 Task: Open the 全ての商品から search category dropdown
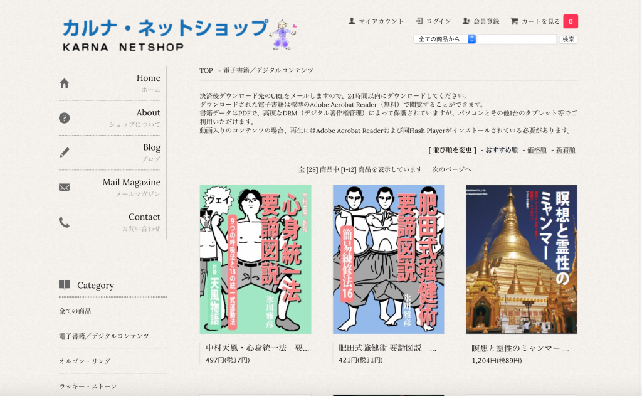tap(445, 39)
